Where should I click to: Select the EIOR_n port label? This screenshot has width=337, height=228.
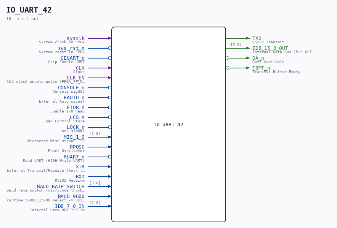[75, 107]
